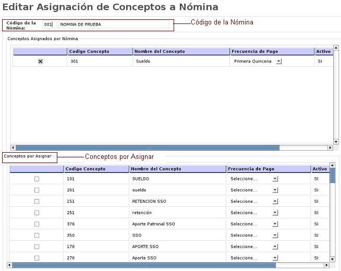Choose payment frequency for APORTE SSO 176
341x271 pixels.
[275, 247]
